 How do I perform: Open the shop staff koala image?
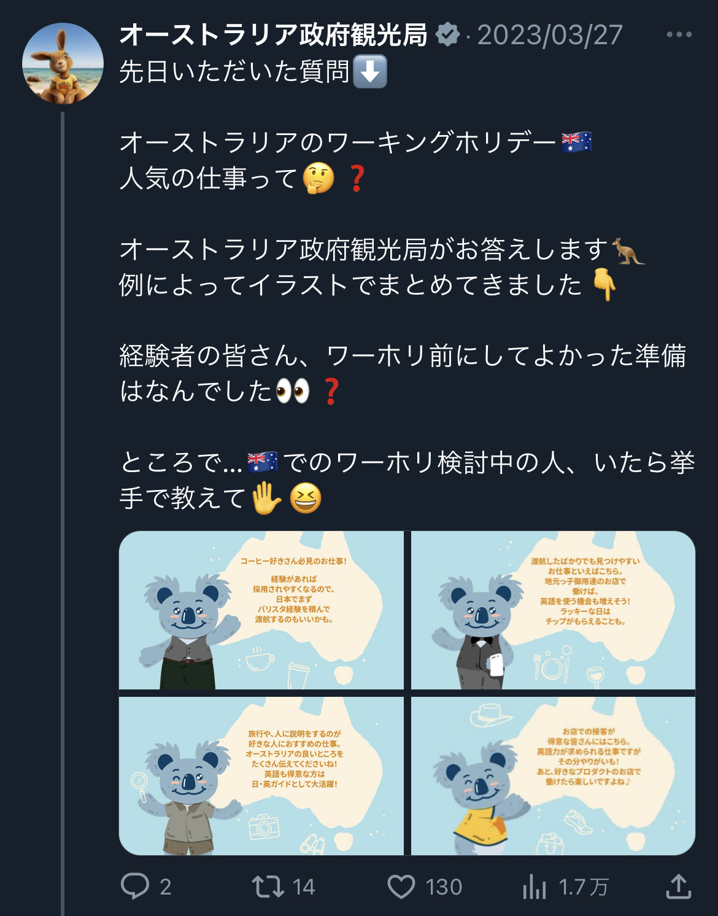pos(553,776)
